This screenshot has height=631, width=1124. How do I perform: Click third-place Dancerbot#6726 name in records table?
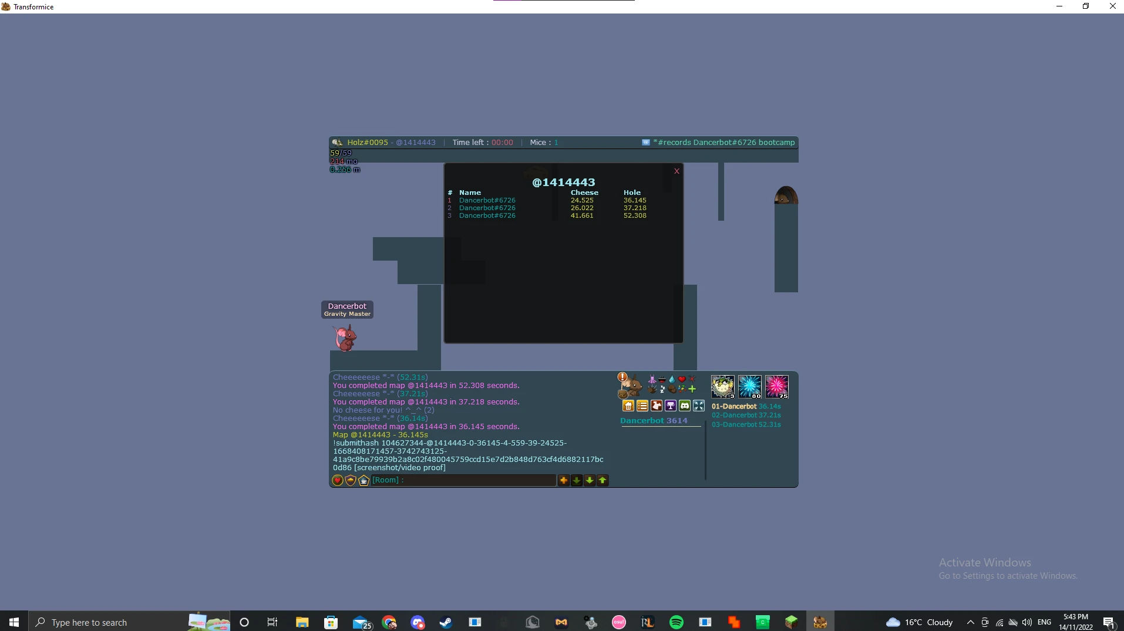(487, 215)
